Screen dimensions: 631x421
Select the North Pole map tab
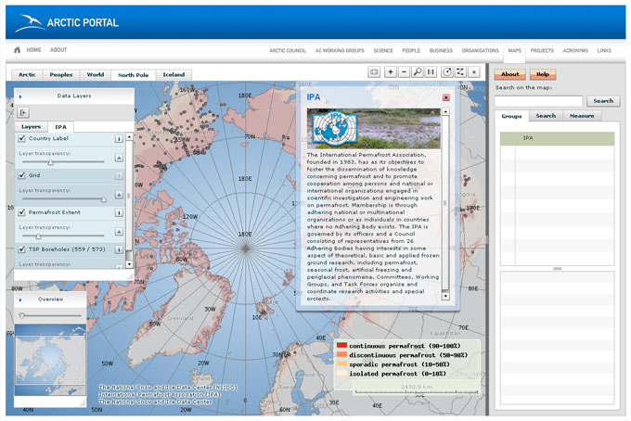(134, 75)
